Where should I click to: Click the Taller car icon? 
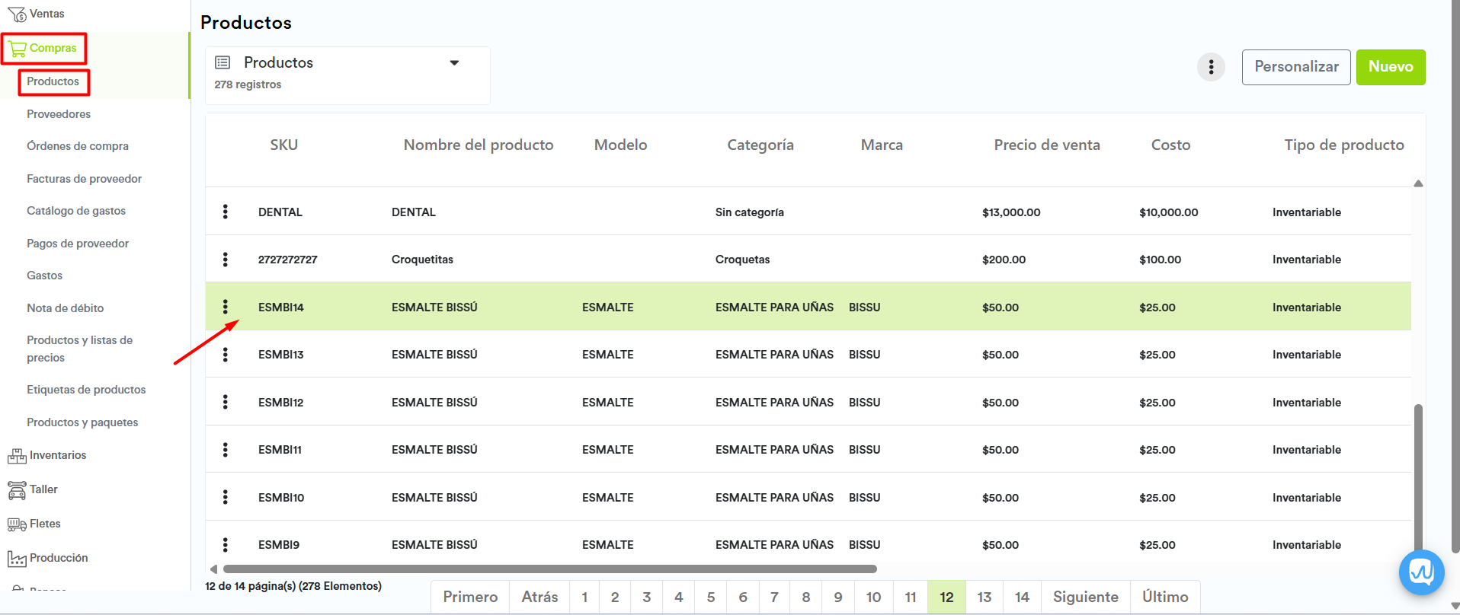coord(16,490)
